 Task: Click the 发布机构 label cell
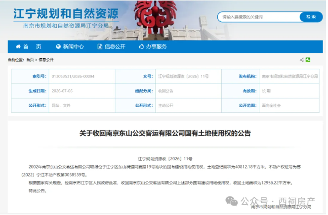[241, 76]
